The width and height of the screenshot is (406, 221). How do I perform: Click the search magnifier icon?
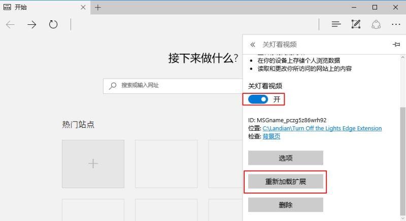pos(112,86)
